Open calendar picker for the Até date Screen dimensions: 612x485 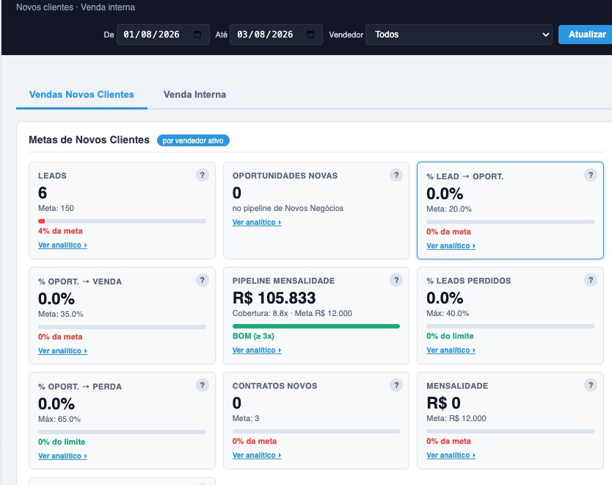click(x=310, y=35)
